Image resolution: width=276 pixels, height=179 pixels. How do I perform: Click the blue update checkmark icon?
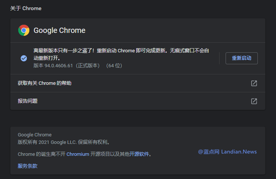[x=24, y=58]
